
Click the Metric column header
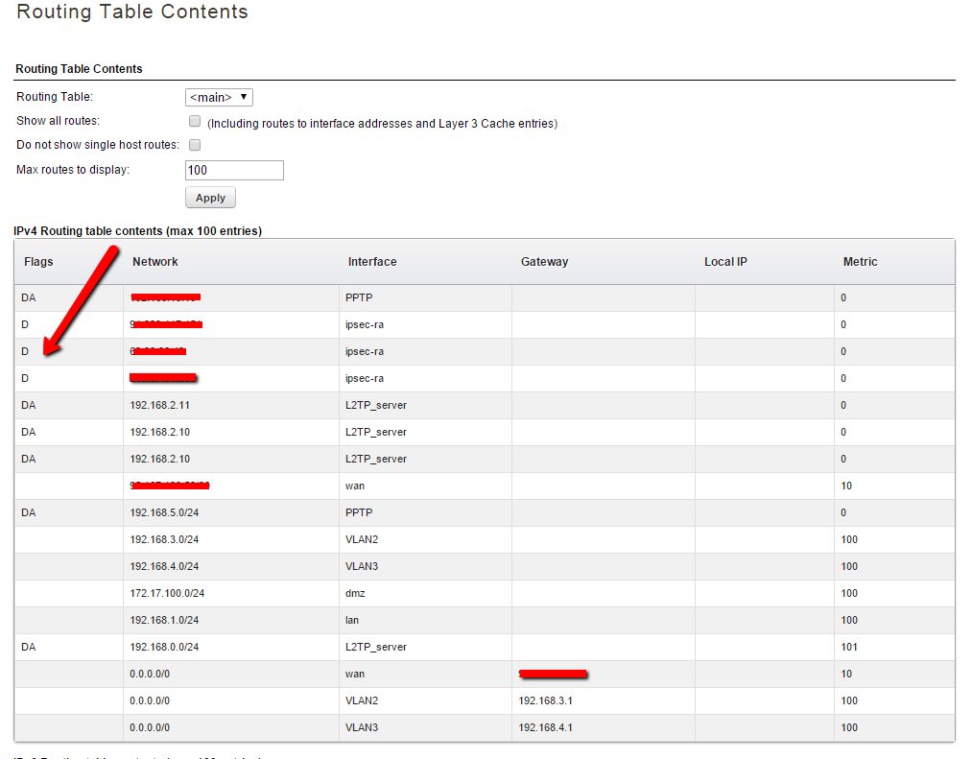pyautogui.click(x=860, y=262)
